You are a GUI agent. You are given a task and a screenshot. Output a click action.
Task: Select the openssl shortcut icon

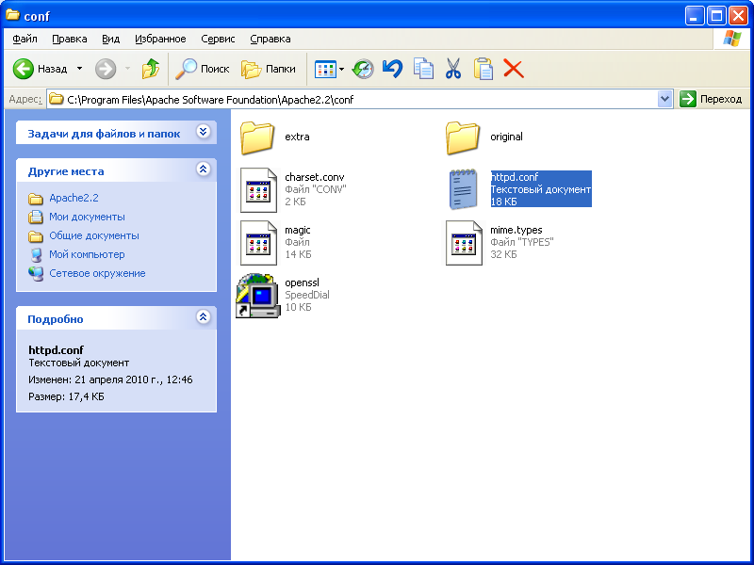(258, 296)
